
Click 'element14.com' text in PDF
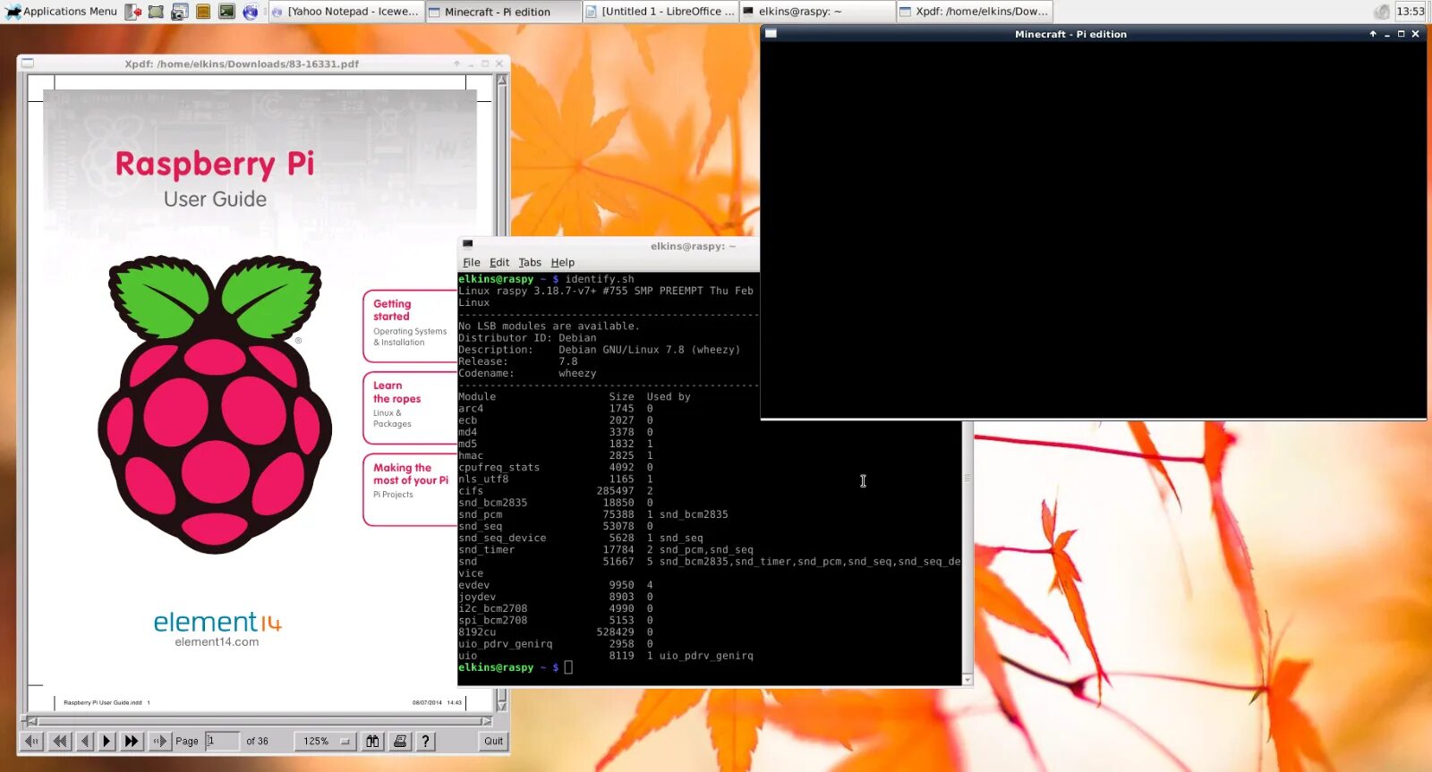point(217,641)
